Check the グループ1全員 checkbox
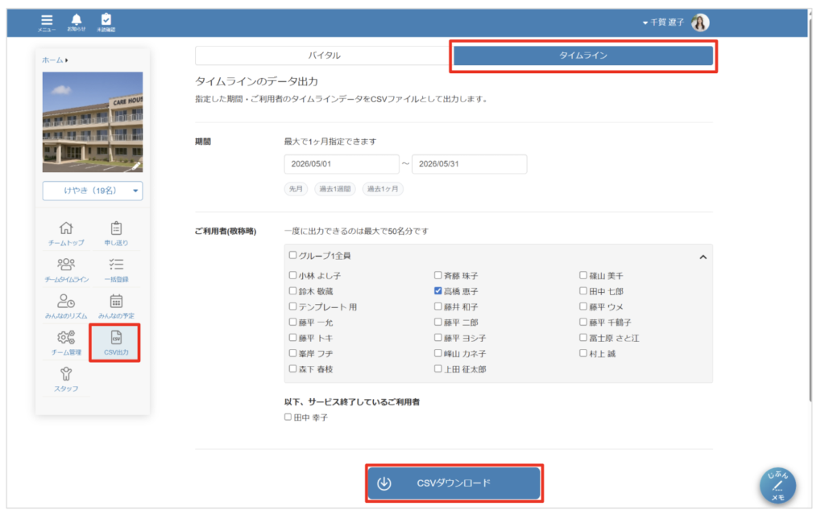The width and height of the screenshot is (825, 518). pos(292,255)
